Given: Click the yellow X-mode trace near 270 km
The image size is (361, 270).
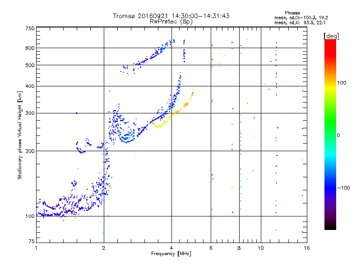Looking at the screenshot, I should click(160, 126).
